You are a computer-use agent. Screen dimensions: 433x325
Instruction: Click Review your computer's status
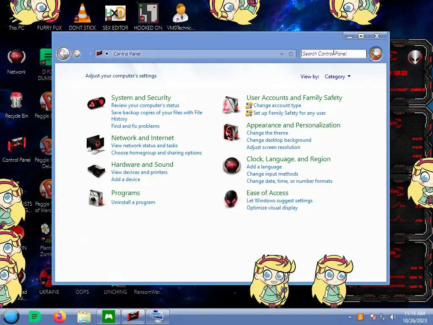tap(145, 105)
